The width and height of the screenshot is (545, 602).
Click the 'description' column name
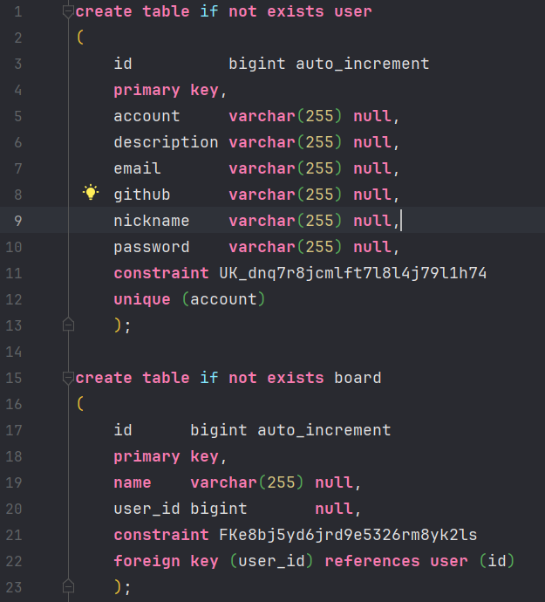(x=166, y=142)
